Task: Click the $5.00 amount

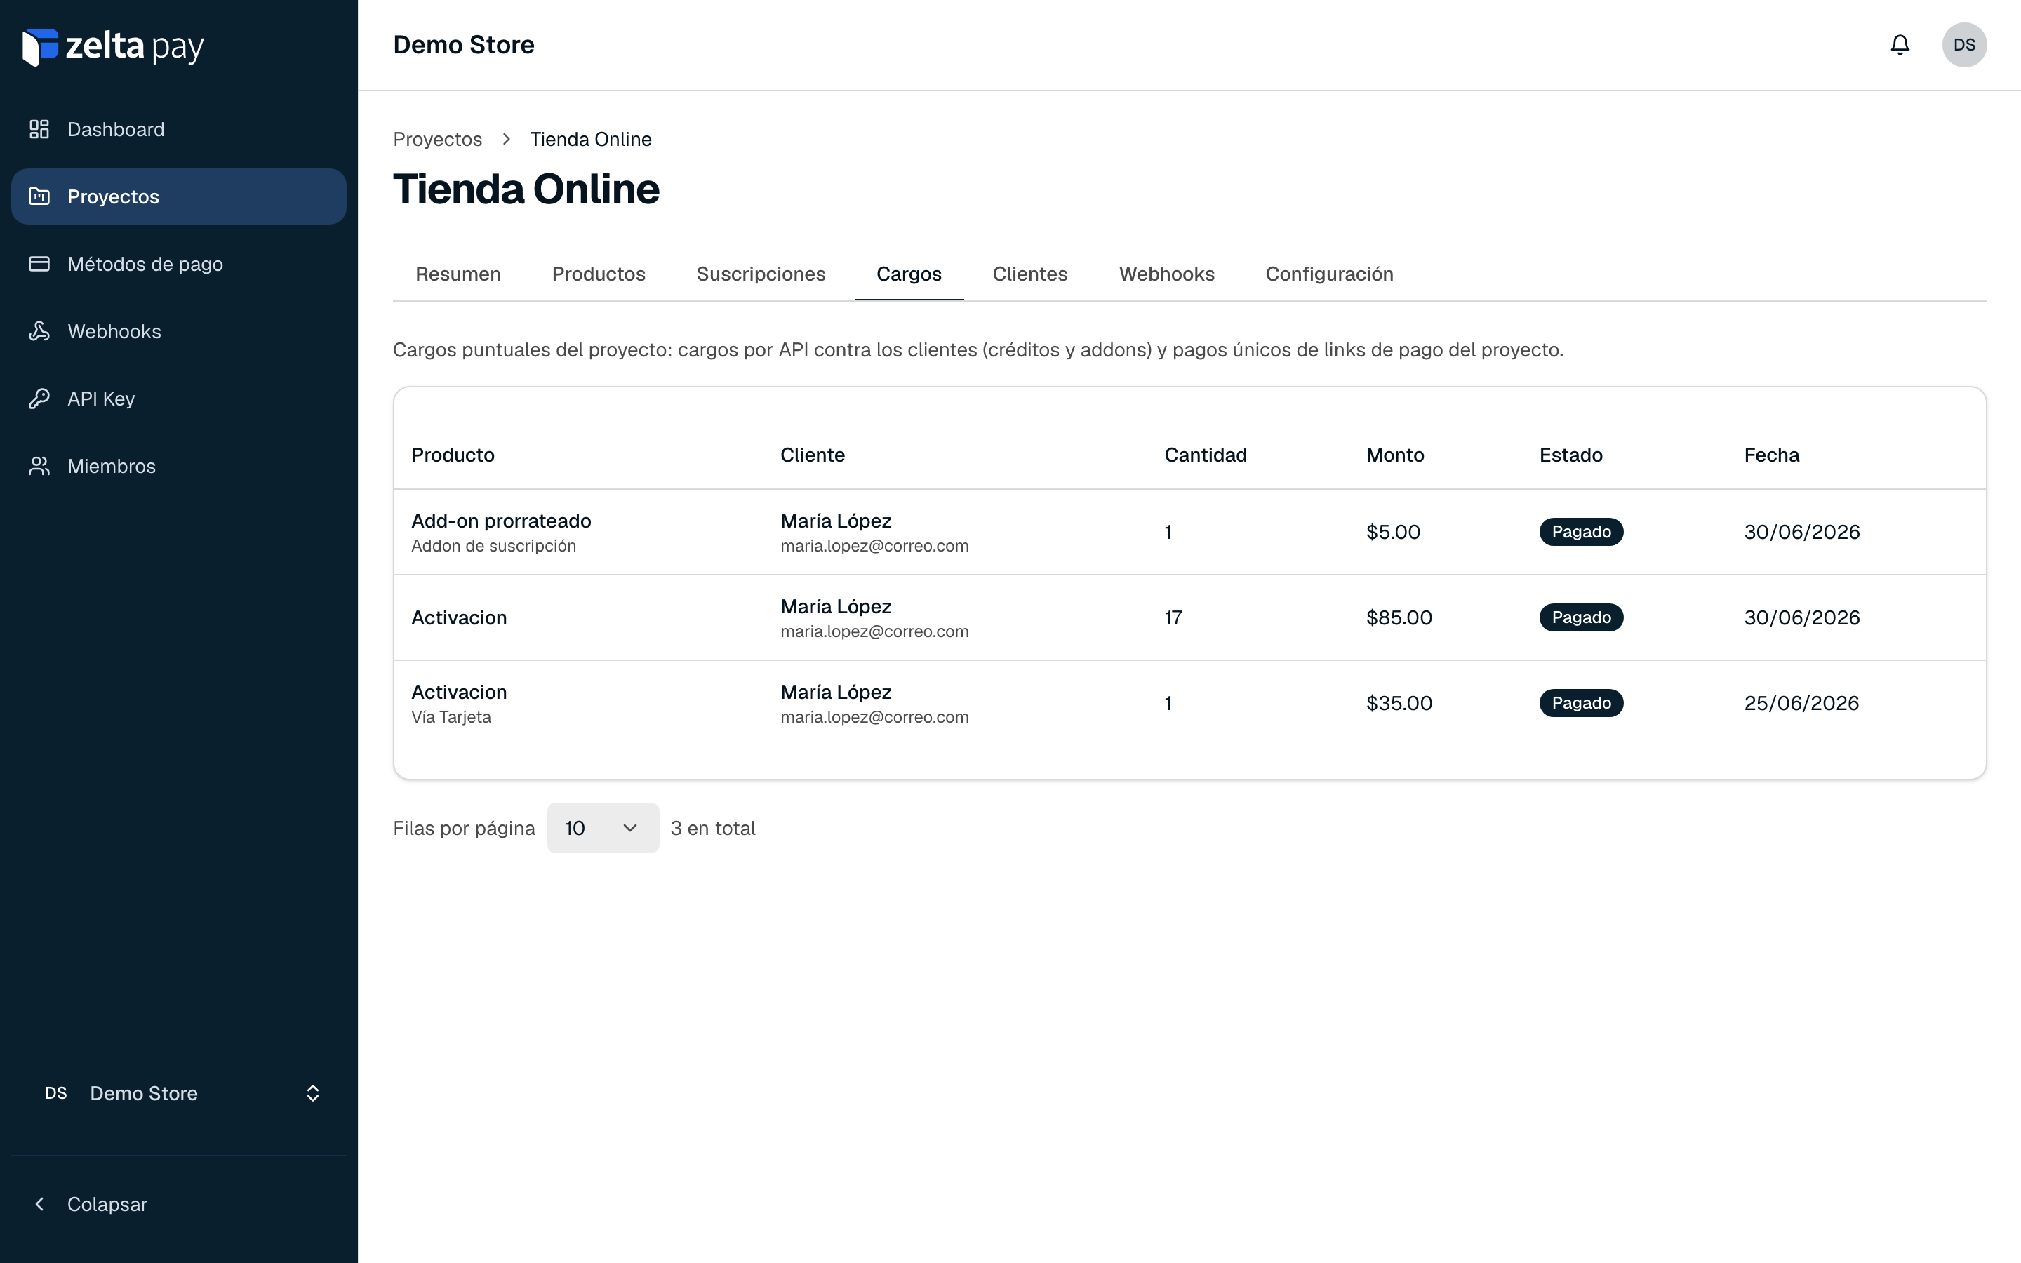Action: (x=1393, y=532)
